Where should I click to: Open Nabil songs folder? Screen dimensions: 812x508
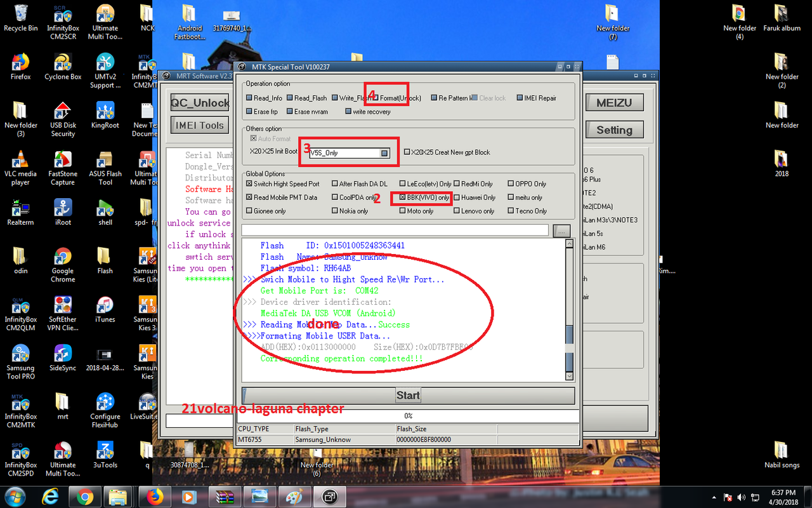(782, 455)
